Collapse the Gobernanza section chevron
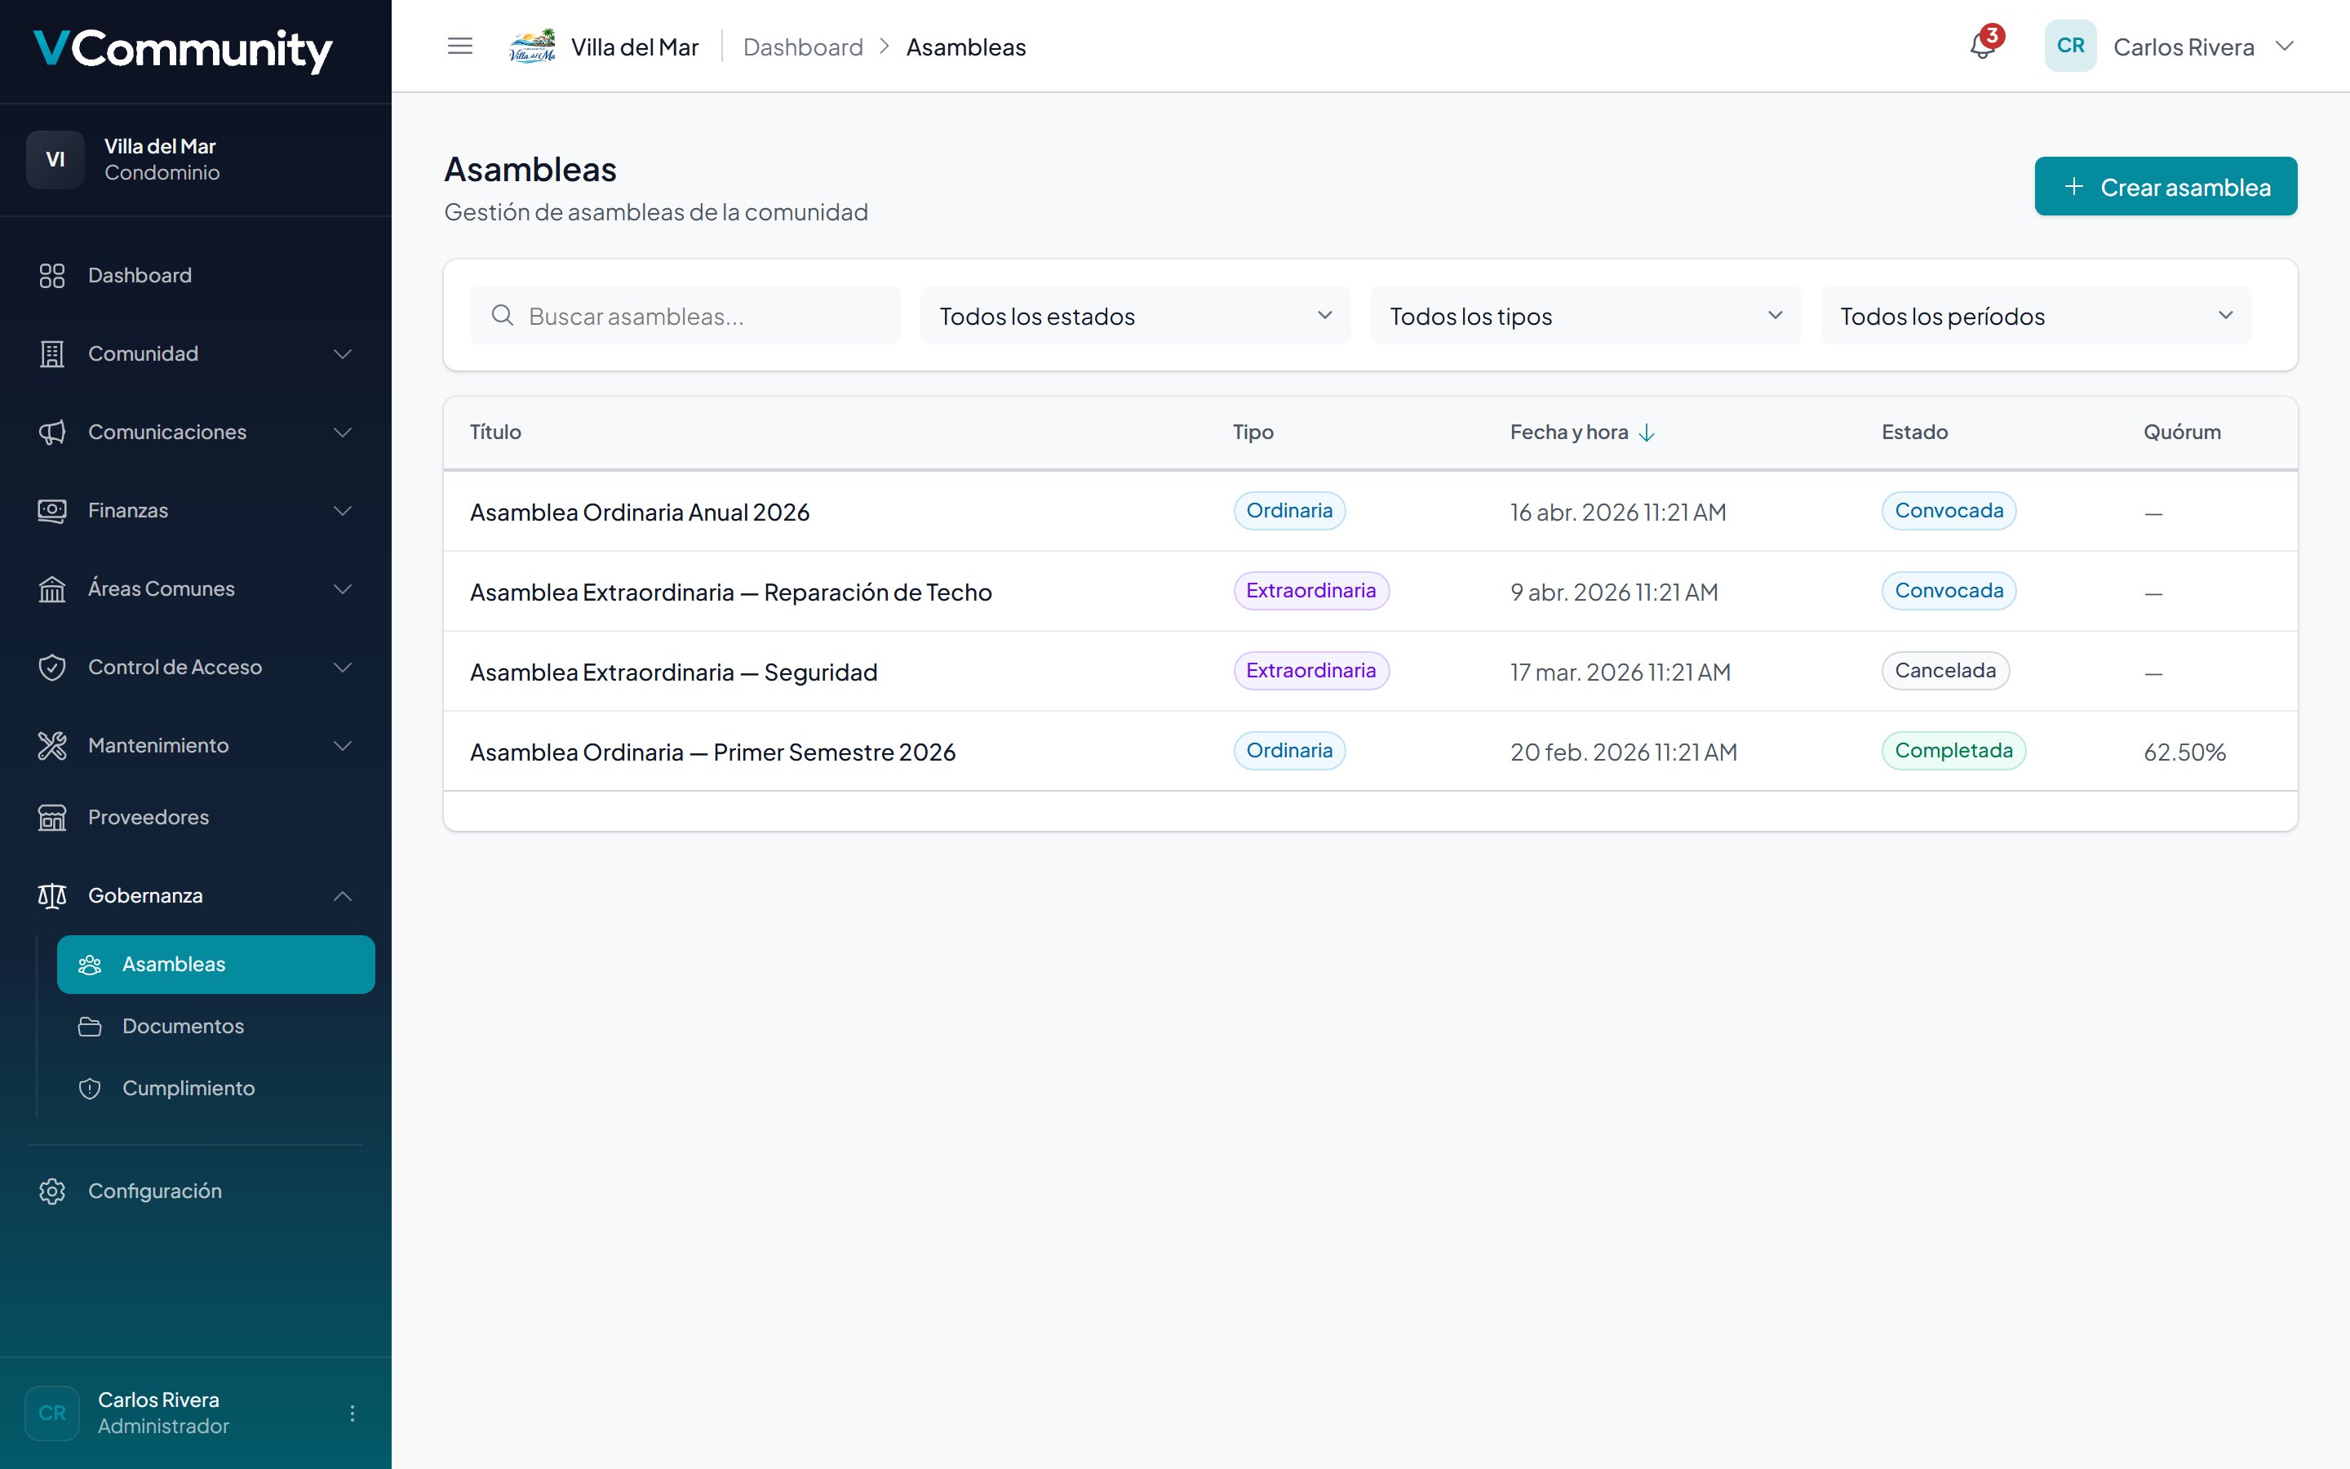The image size is (2350, 1469). [342, 896]
